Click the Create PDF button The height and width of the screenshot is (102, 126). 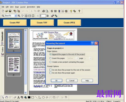click(15, 23)
